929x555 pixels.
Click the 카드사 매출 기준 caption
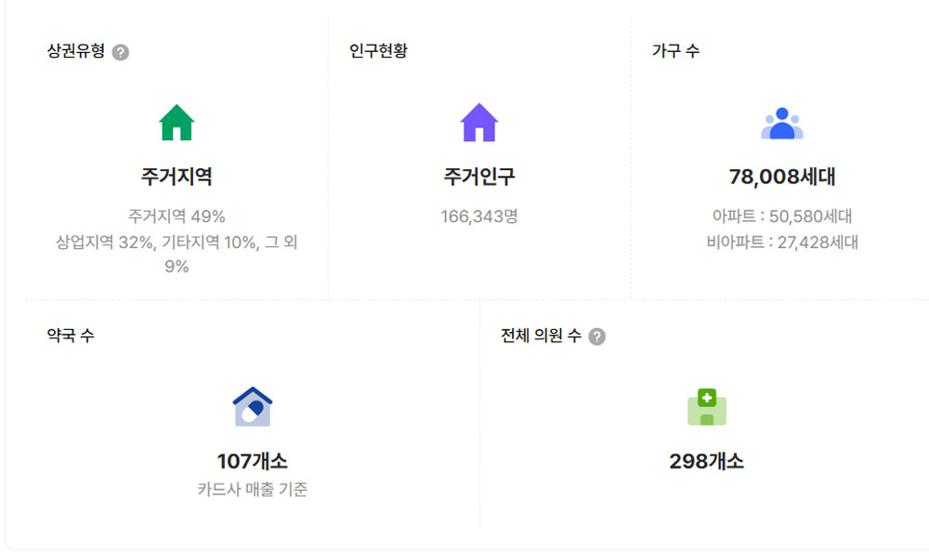(x=252, y=489)
